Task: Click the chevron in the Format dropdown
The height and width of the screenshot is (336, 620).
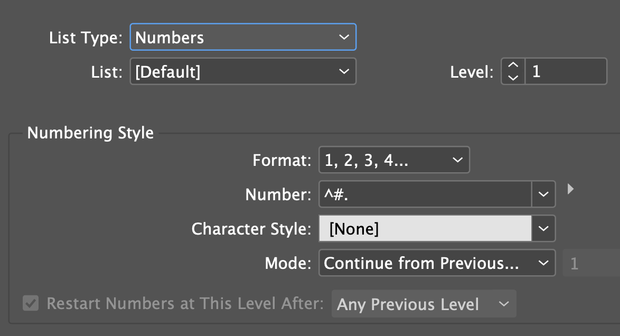Action: pyautogui.click(x=457, y=160)
